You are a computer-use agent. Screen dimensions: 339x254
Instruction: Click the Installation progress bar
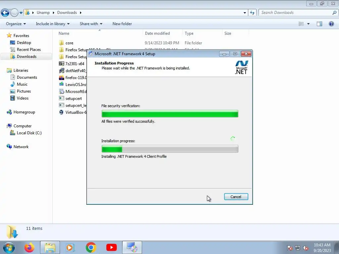(x=170, y=149)
